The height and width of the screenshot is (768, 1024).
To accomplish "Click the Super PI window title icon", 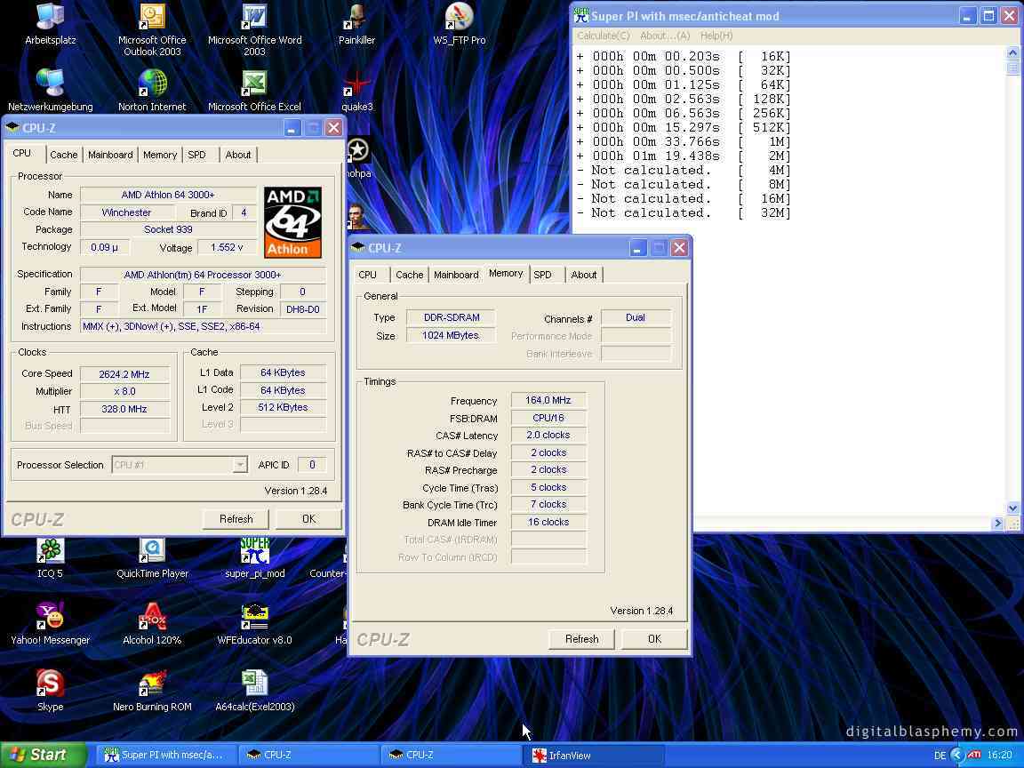I will coord(580,16).
